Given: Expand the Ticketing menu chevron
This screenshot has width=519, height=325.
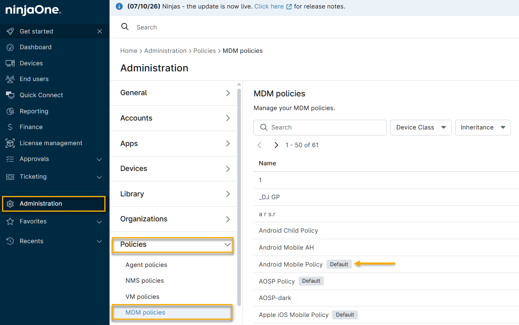Looking at the screenshot, I should 99,177.
